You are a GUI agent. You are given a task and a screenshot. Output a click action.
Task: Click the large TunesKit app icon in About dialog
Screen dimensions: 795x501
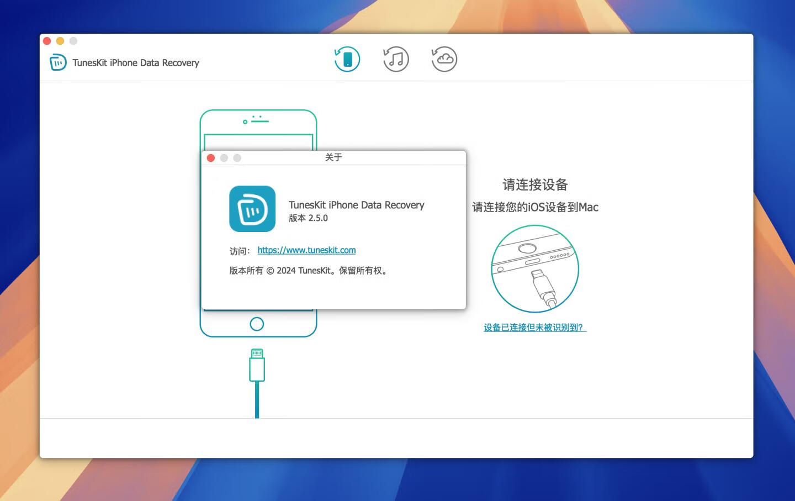coord(252,209)
